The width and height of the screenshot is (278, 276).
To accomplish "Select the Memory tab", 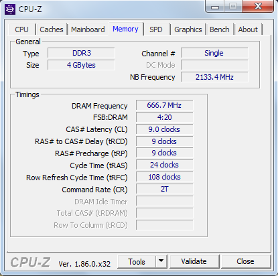I will click(125, 29).
